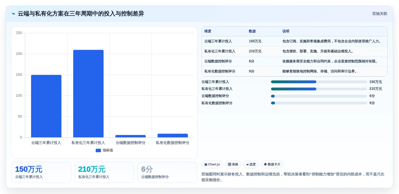Click the 私有化数据控制评分 bar in chart
The image size is (399, 194).
point(173,136)
